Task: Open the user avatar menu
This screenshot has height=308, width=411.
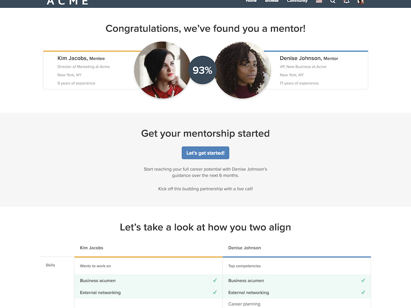Action: 360,2
